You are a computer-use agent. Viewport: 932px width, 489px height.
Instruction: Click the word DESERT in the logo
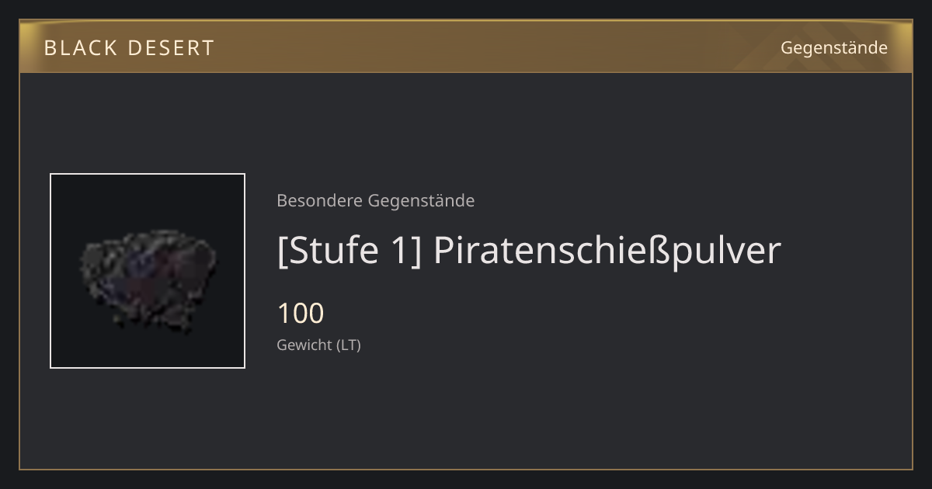coord(166,48)
